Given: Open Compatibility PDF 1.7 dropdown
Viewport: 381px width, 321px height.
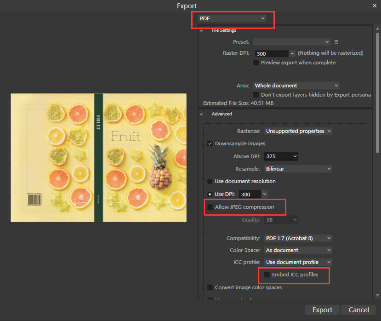Looking at the screenshot, I should click(x=298, y=238).
